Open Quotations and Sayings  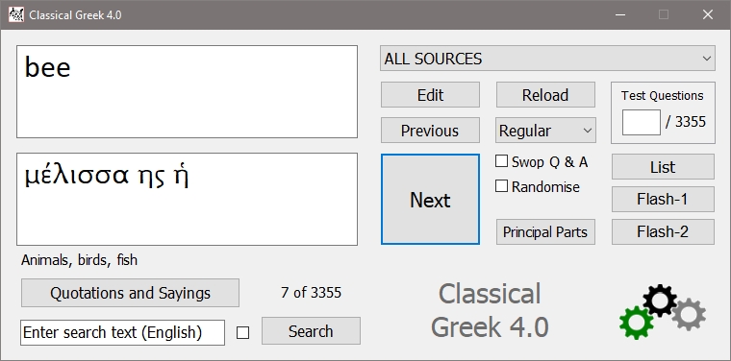click(x=130, y=293)
